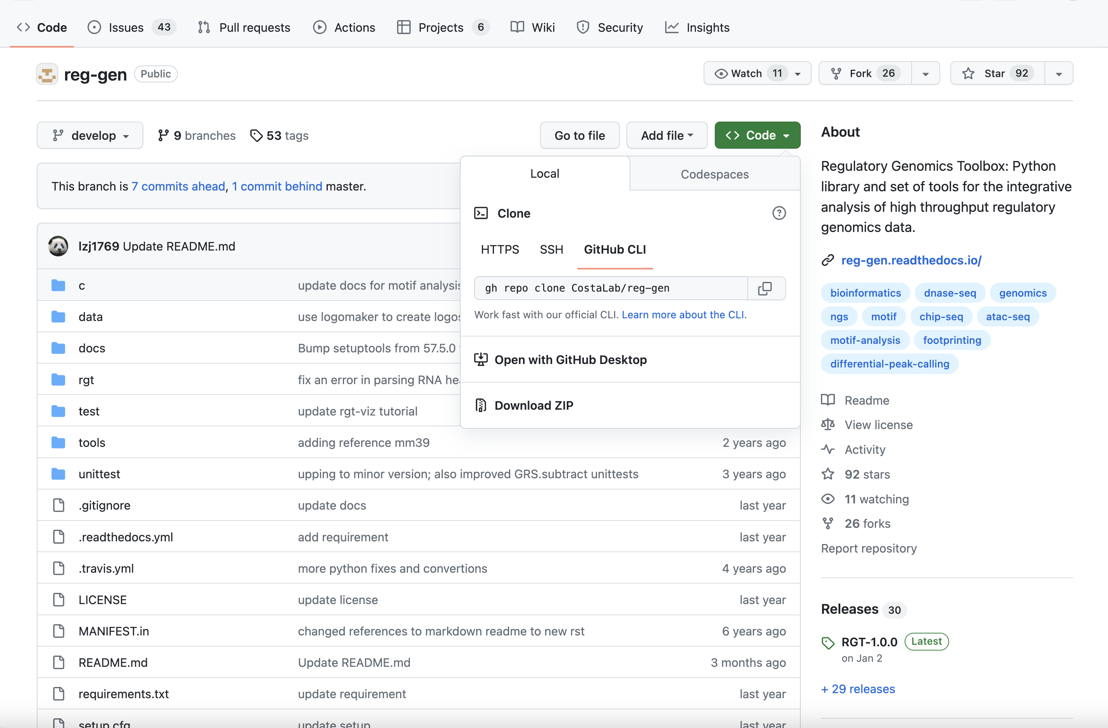Click the Go to file button
The image size is (1108, 728).
(580, 136)
